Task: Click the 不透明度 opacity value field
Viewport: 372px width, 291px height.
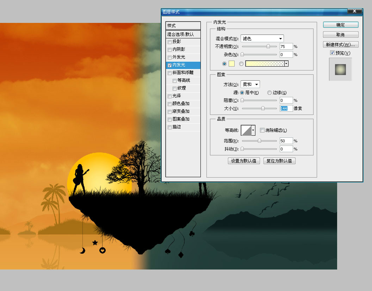Action: (x=286, y=46)
